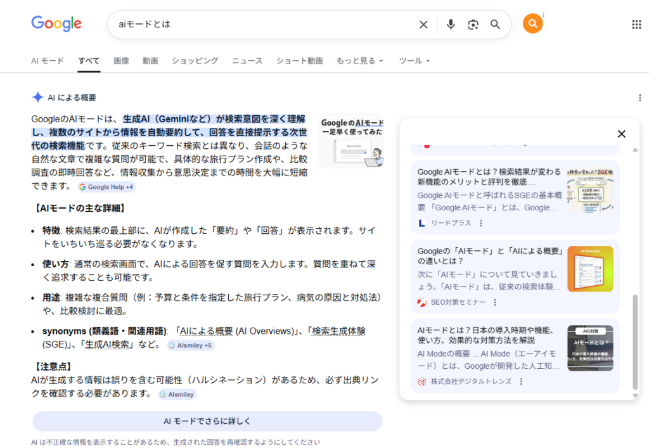Expand the ツール dropdown
This screenshot has height=448, width=649.
414,61
